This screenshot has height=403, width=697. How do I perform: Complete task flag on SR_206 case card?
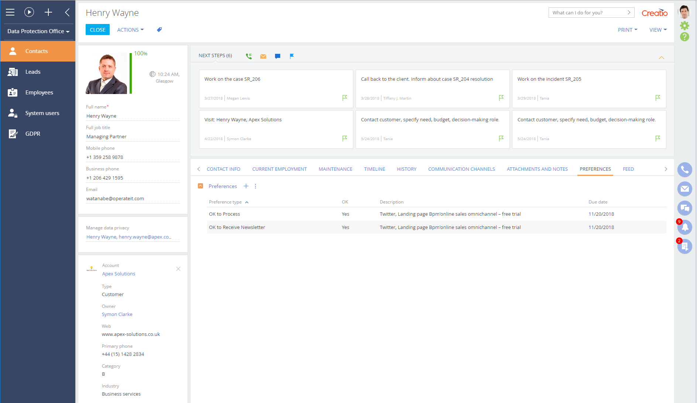click(x=344, y=98)
